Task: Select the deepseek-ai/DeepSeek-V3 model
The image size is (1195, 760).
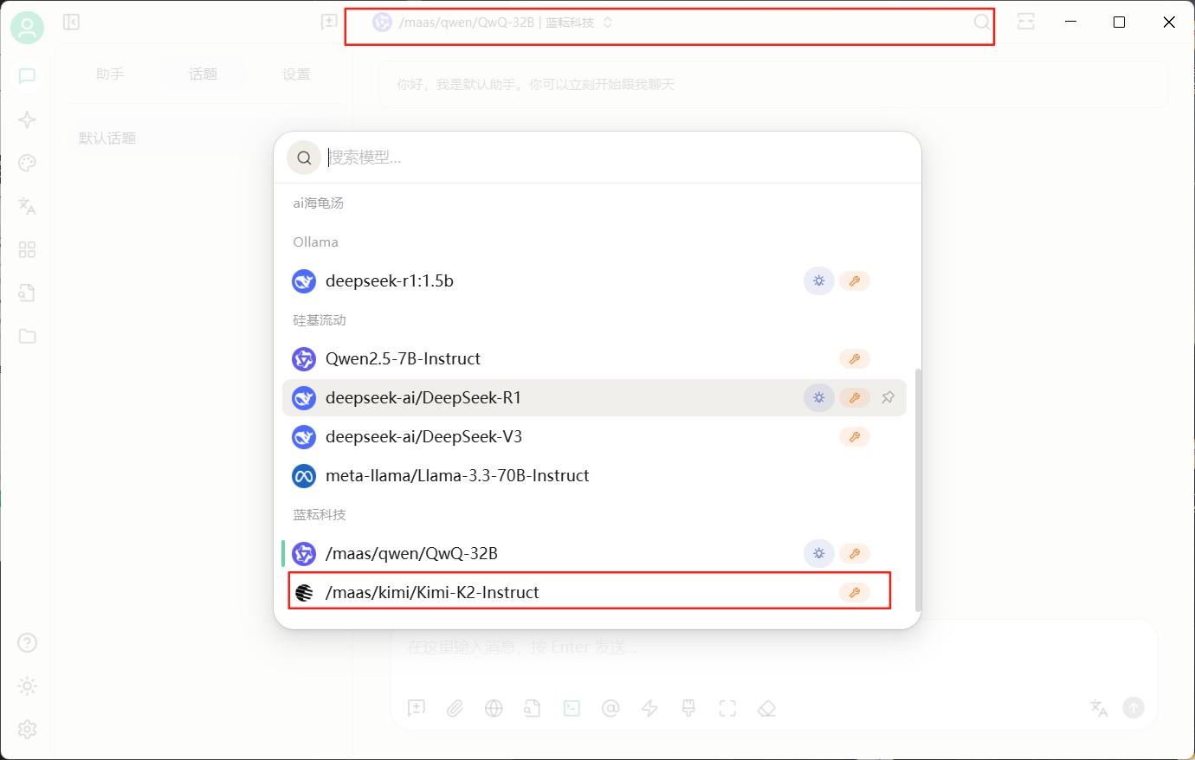Action: [594, 436]
